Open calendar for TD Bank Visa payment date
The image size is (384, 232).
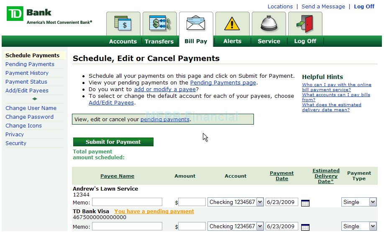pos(305,227)
